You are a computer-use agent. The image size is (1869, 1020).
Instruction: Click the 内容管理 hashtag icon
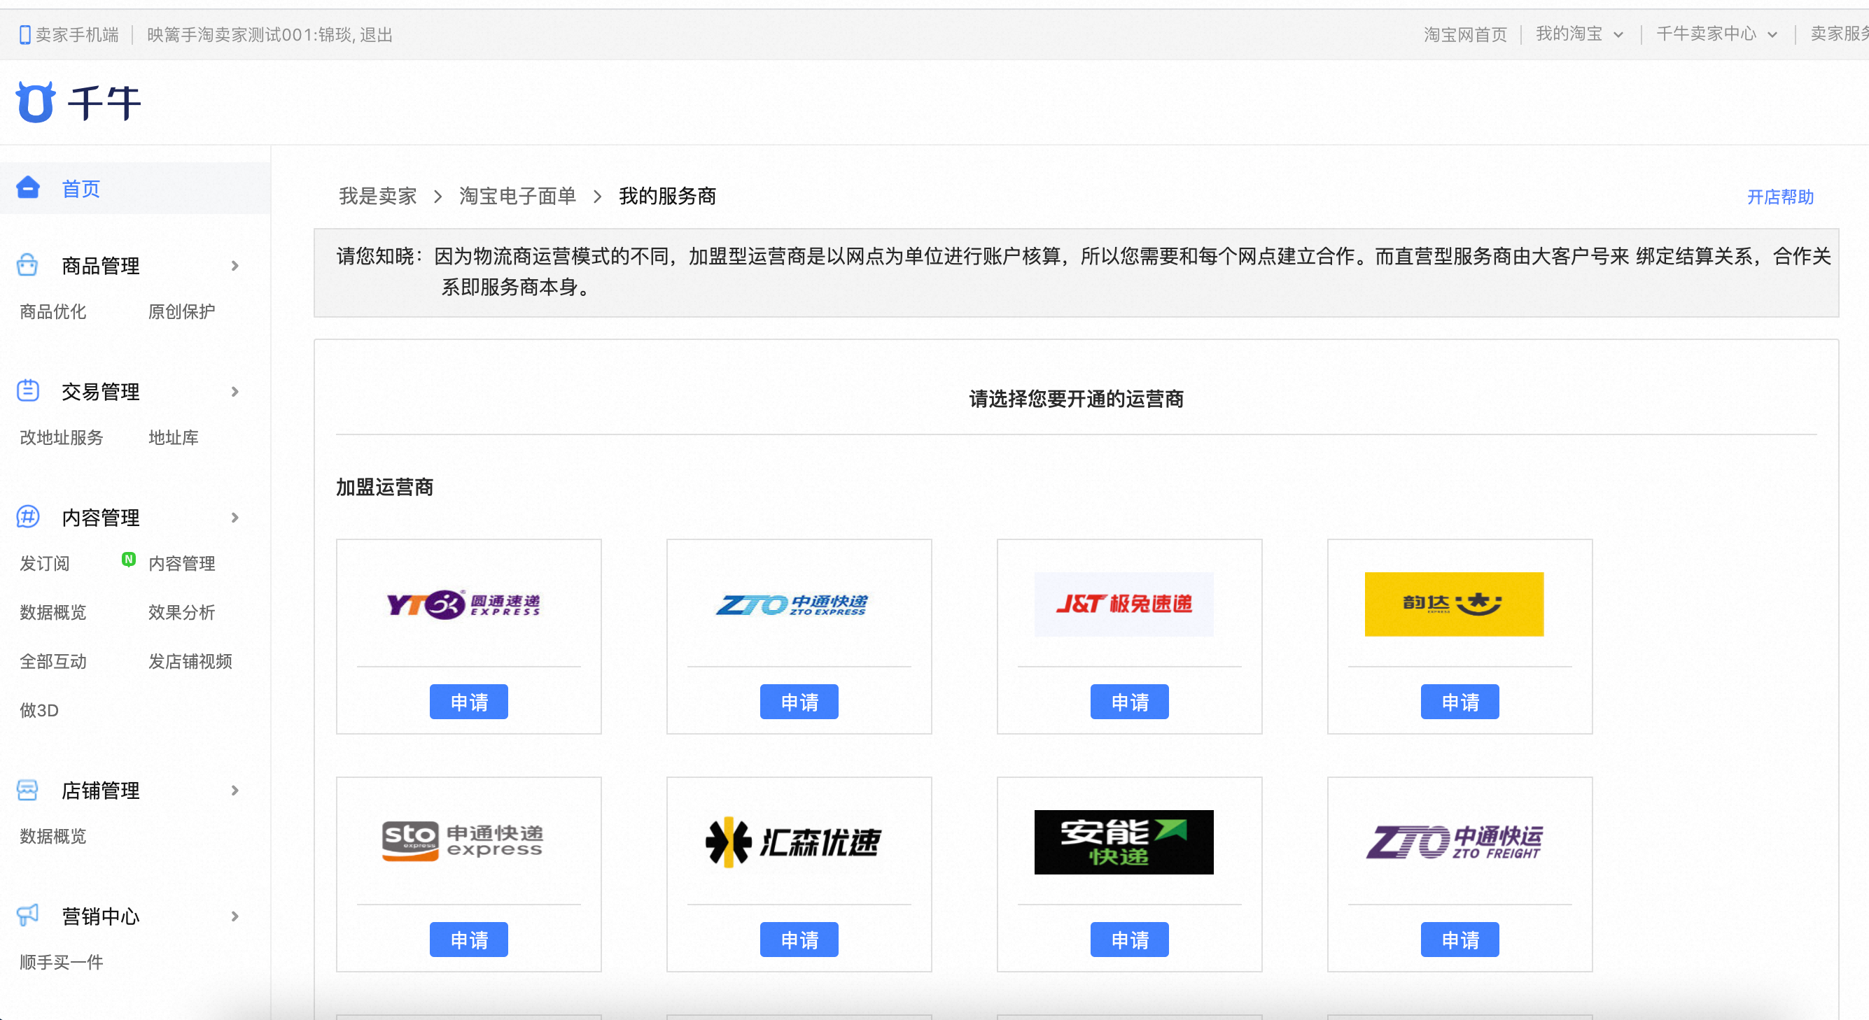pos(27,517)
